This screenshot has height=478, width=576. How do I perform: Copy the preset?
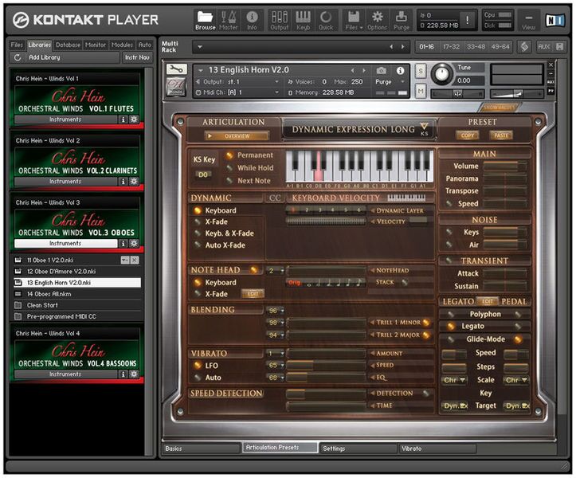click(467, 135)
